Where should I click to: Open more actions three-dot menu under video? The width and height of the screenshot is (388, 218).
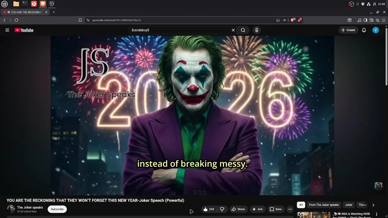[290, 209]
